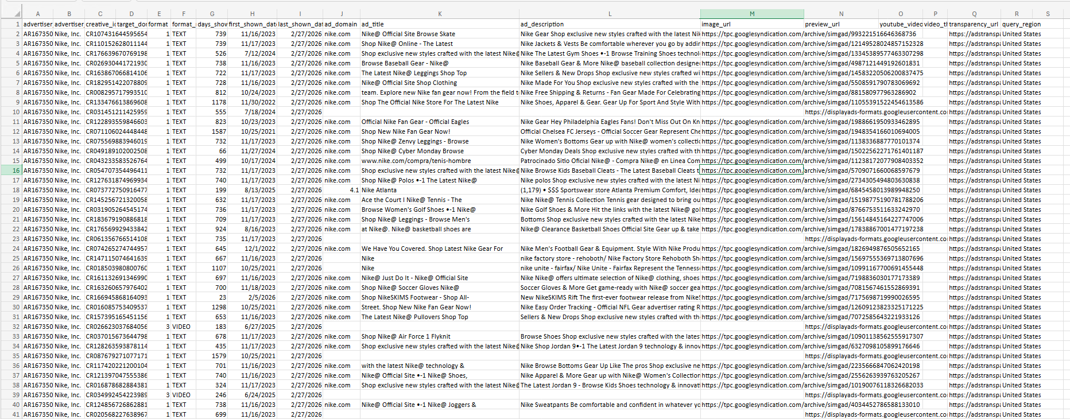1070x419 pixels.
Task: Click cell 'Shop Nike@ Online - The Latest'
Action: [x=440, y=44]
